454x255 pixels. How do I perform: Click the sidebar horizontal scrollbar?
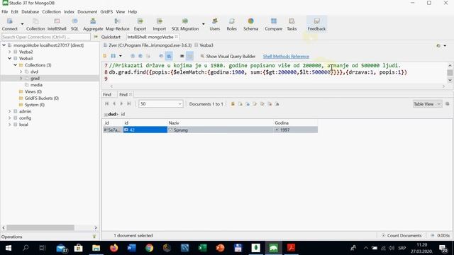(x=40, y=228)
